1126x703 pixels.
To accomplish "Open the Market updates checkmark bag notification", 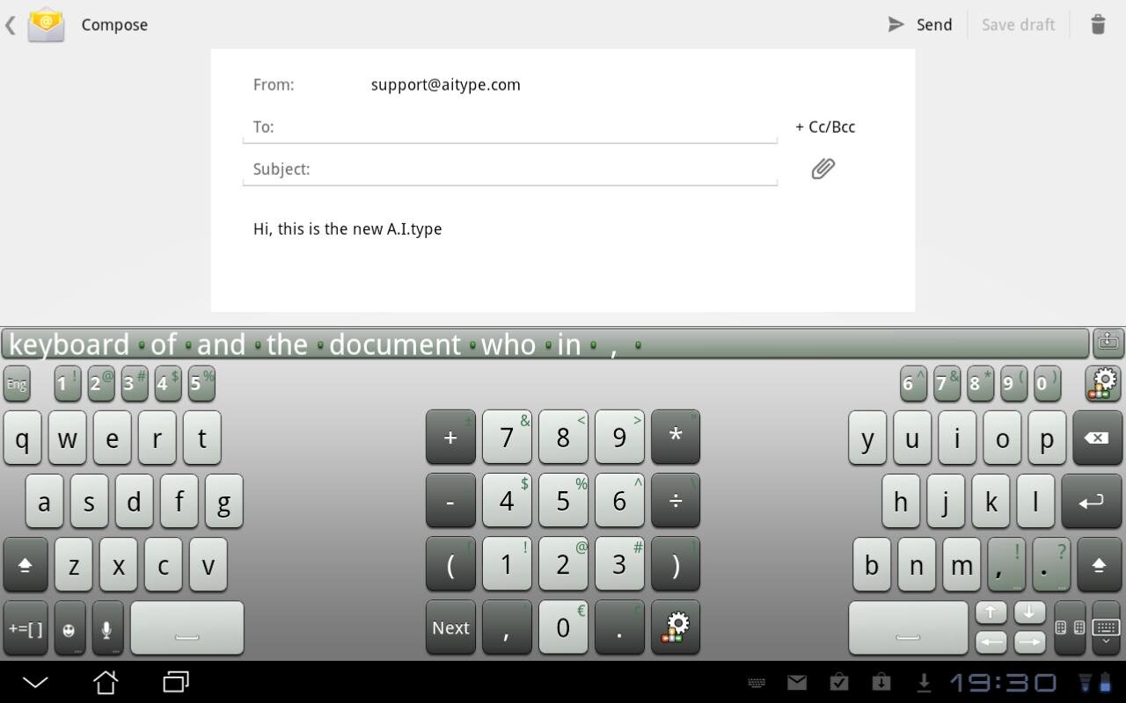I will tap(839, 682).
